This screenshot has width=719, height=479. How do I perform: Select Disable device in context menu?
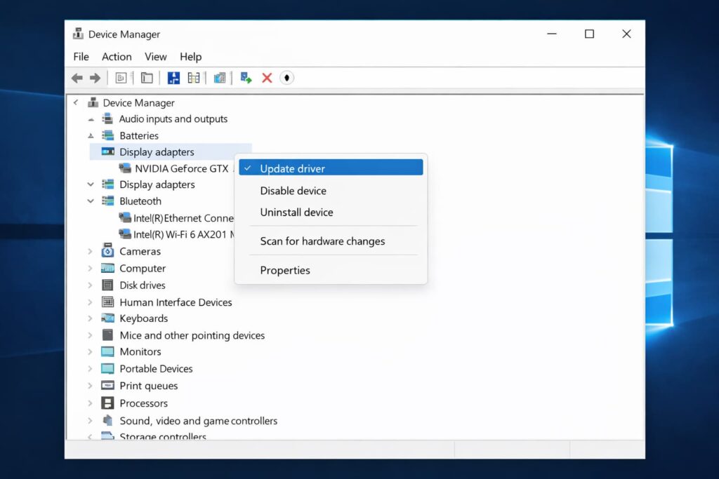coord(293,191)
